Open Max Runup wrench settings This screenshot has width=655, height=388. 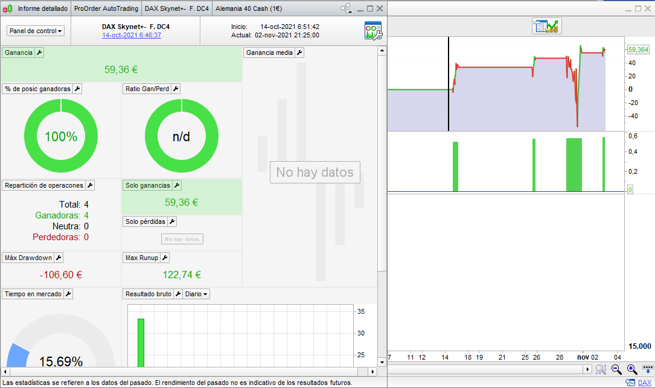tap(165, 258)
